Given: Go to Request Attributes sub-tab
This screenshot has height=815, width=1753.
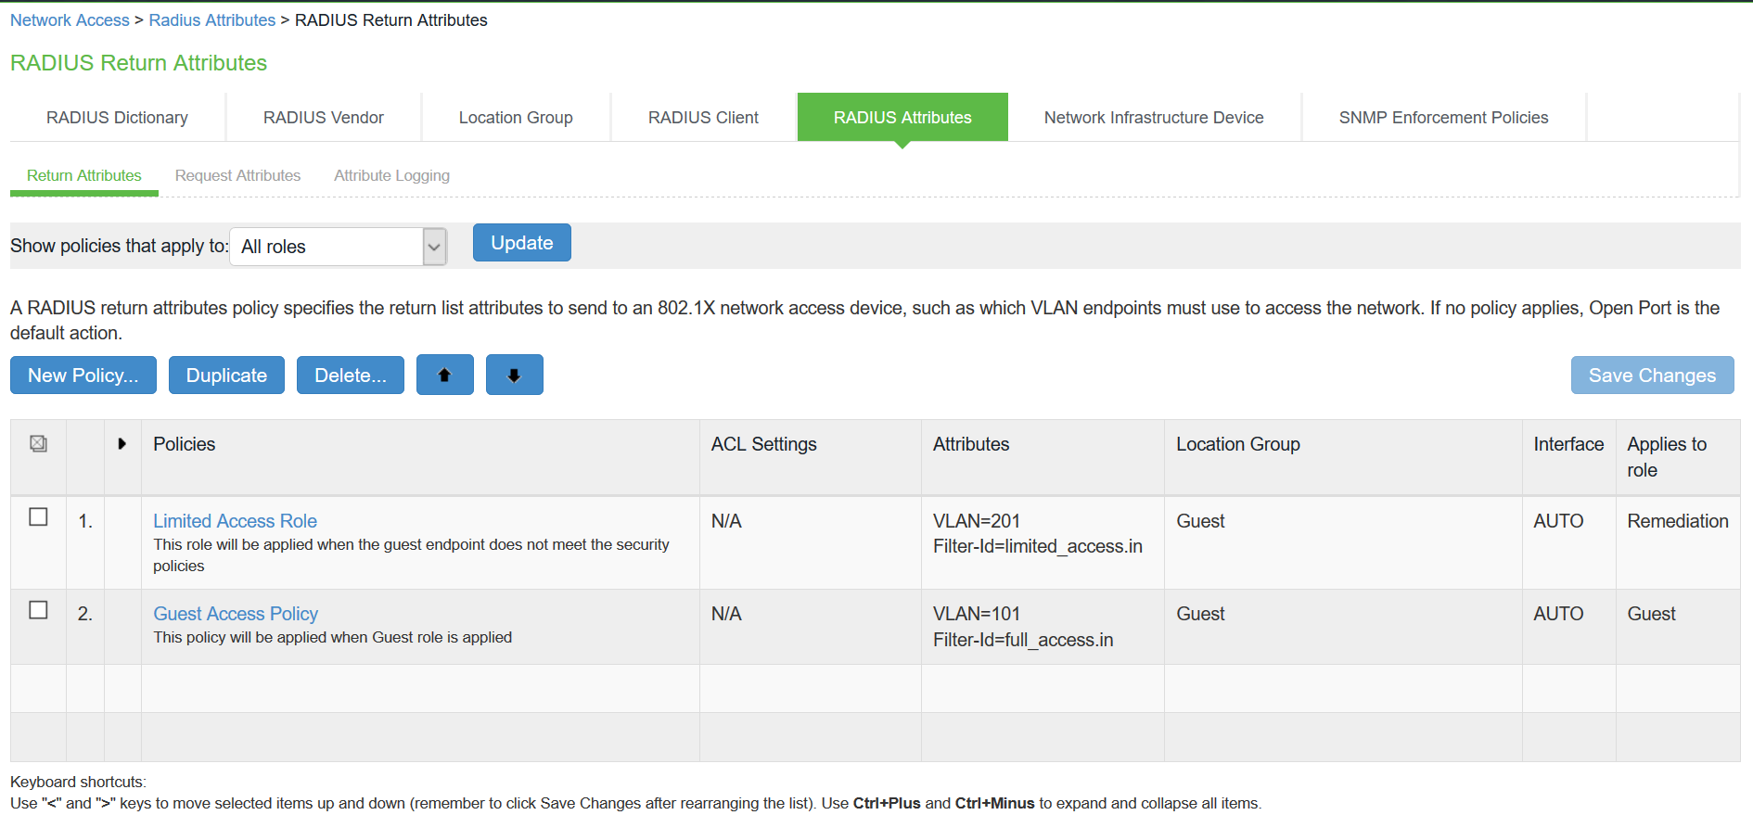Looking at the screenshot, I should [x=237, y=175].
